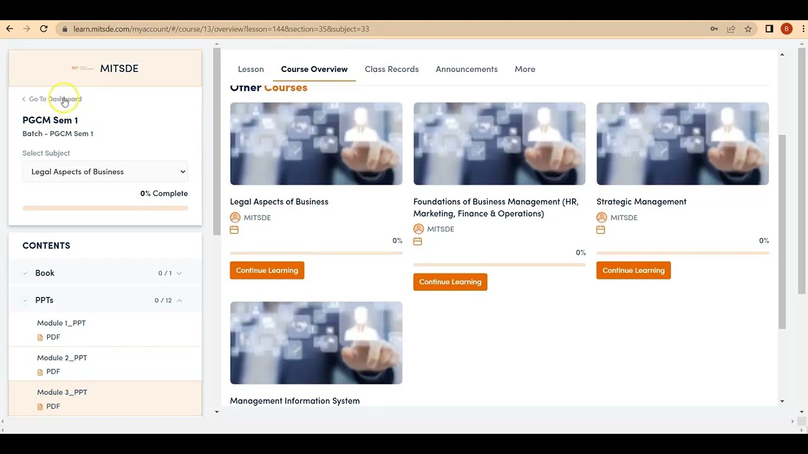
Task: Click instructor avatar icon for Strategic Management
Action: coord(602,218)
